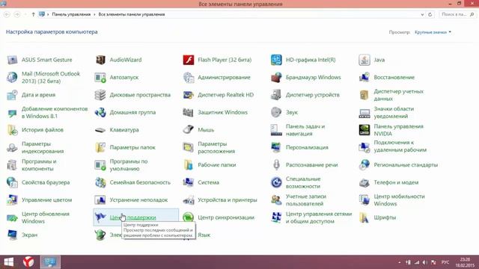The image size is (479, 269).
Task: Open the Просмотр Крупные значки dropdown
Action: point(433,32)
